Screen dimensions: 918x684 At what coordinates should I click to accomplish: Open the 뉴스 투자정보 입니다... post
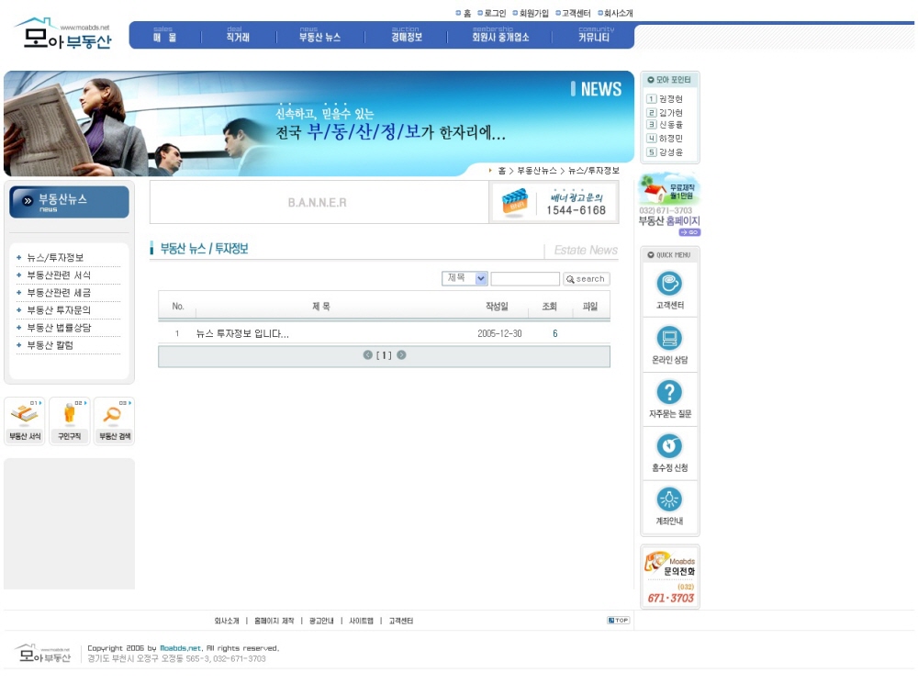242,334
